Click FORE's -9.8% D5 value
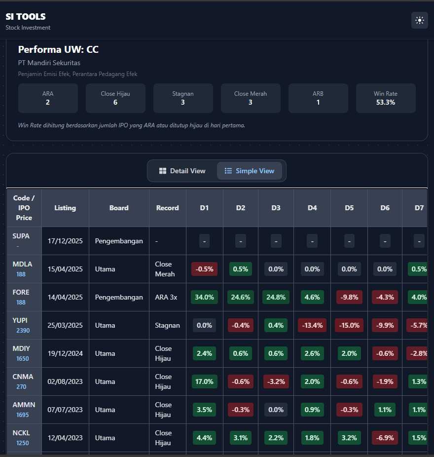 [349, 297]
